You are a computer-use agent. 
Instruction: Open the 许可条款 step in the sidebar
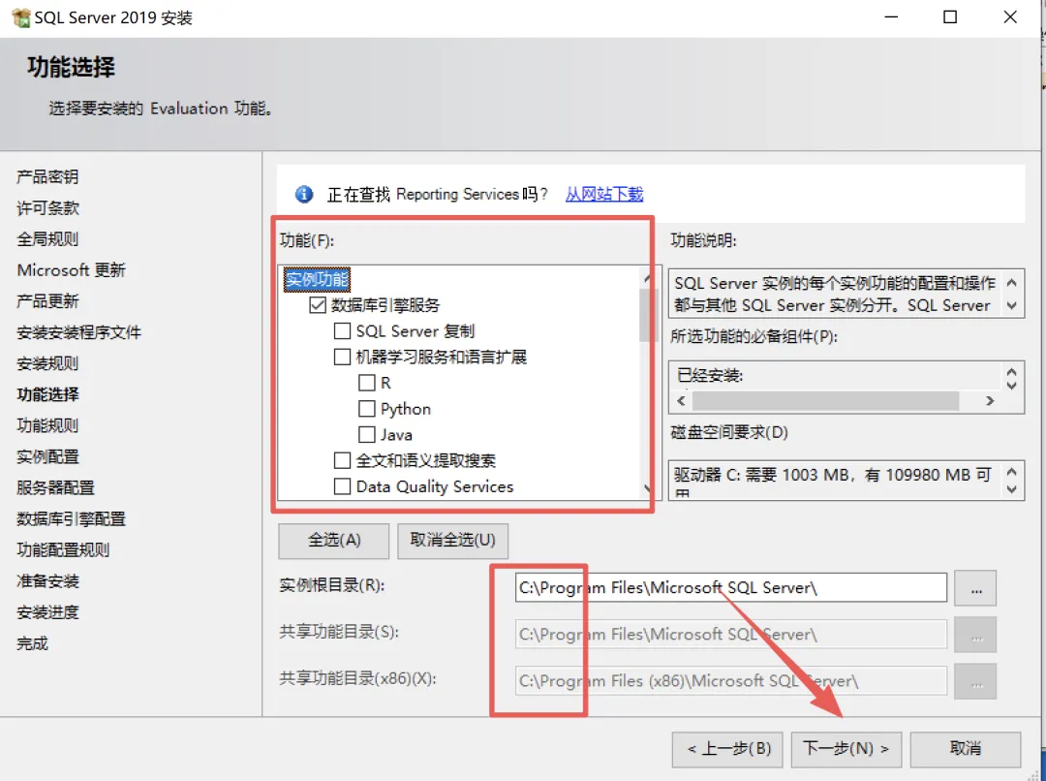[x=47, y=208]
